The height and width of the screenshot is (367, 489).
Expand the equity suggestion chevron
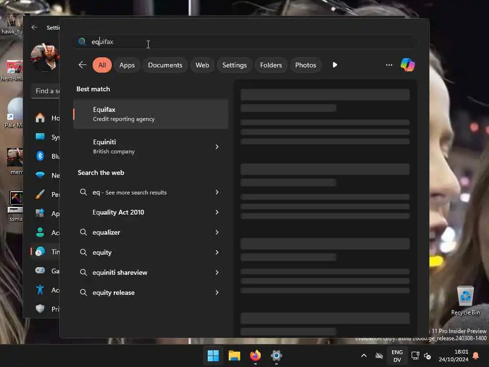click(217, 252)
